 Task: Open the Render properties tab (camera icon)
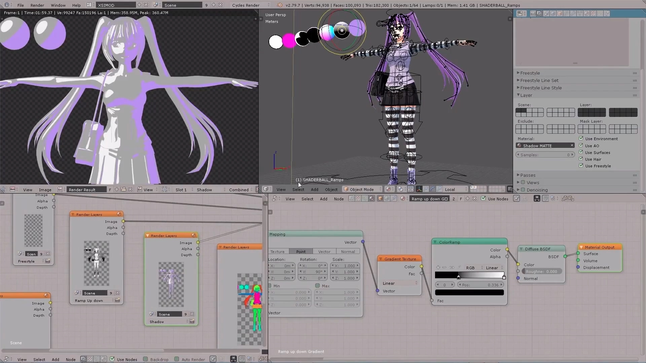pos(533,13)
